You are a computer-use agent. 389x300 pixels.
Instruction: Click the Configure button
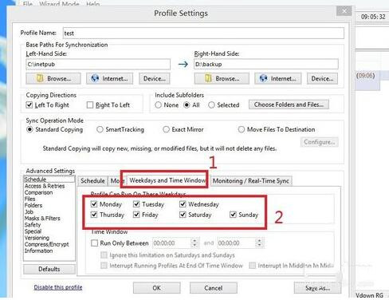click(x=320, y=142)
